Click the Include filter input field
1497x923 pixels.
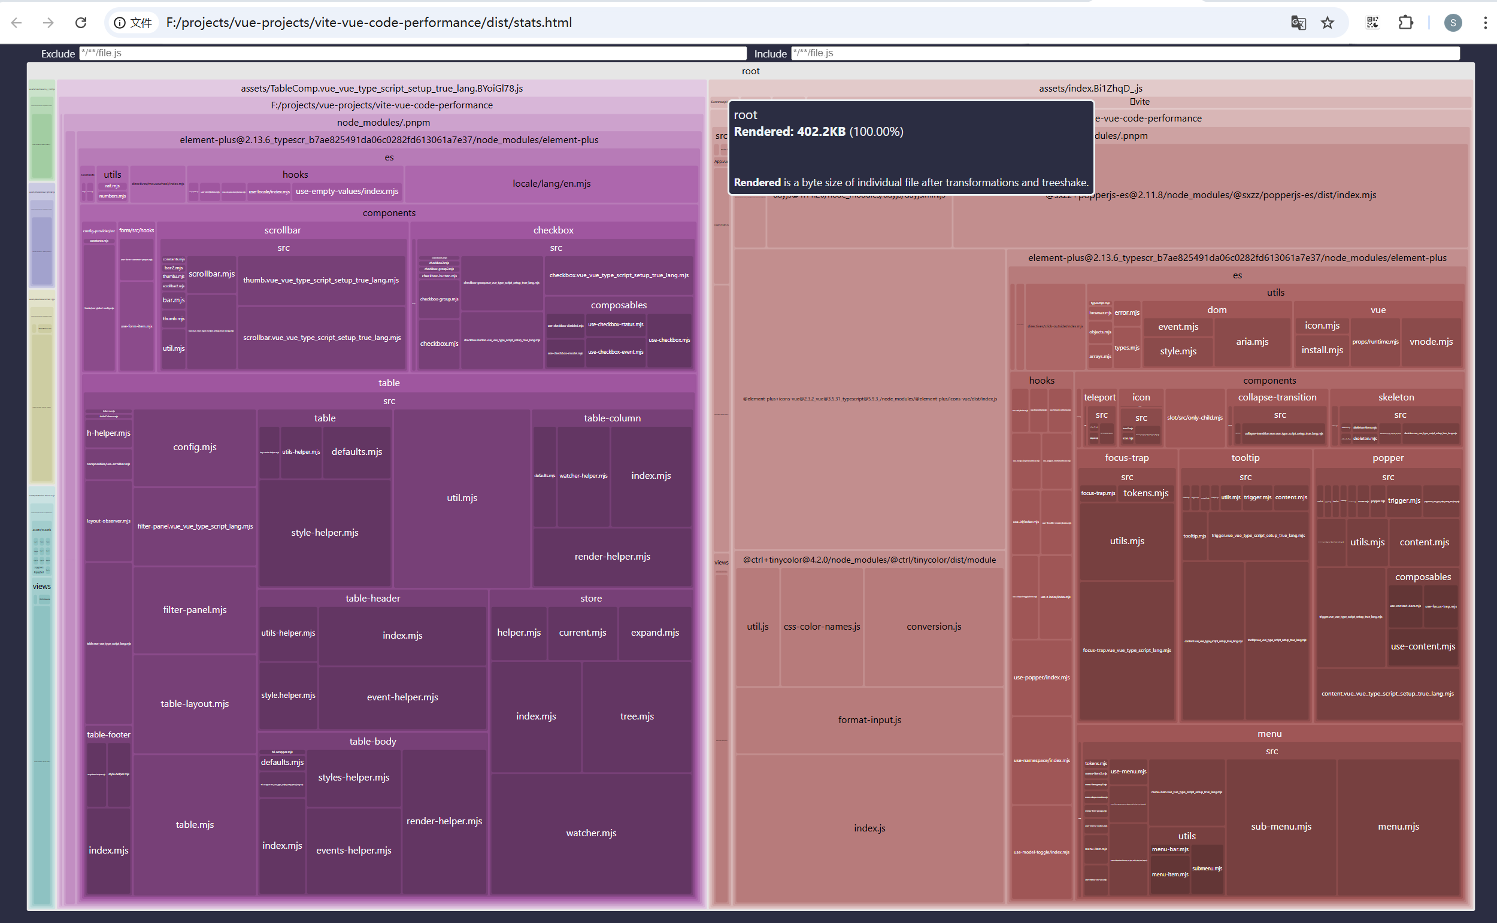1125,53
